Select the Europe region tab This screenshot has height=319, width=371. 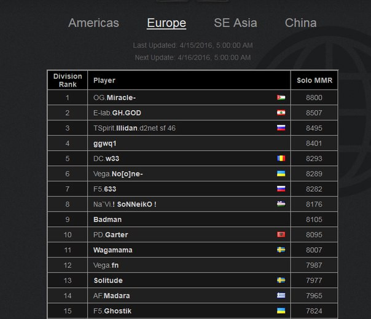[166, 23]
